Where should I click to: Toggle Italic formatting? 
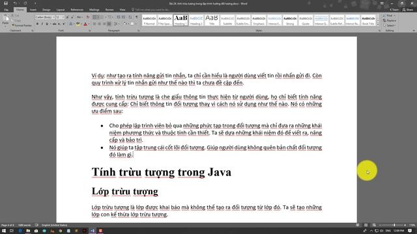pyautogui.click(x=42, y=24)
